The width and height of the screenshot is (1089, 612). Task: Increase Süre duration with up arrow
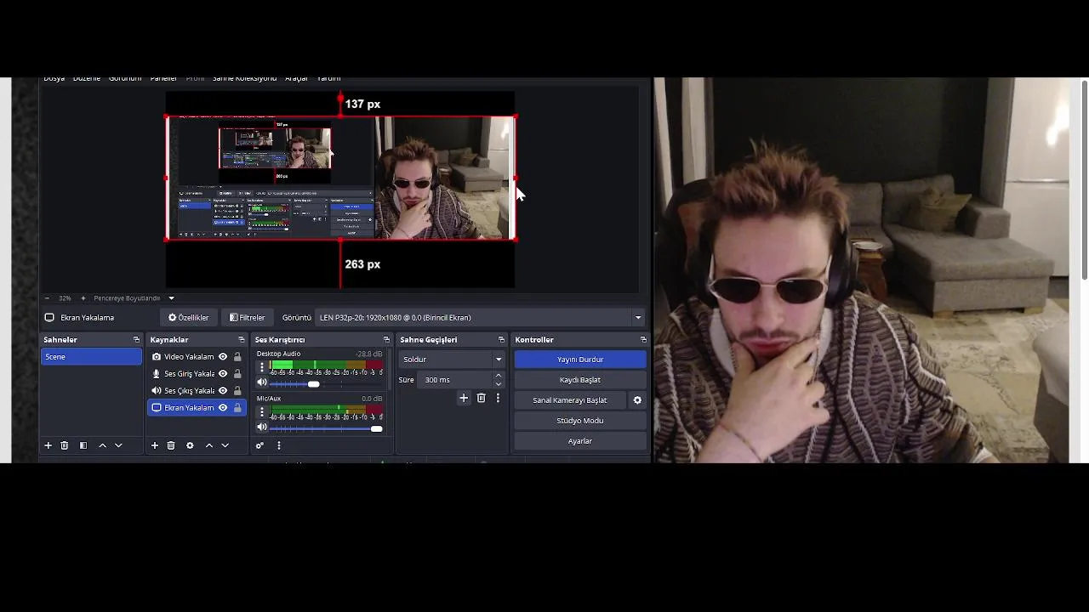[x=499, y=376]
